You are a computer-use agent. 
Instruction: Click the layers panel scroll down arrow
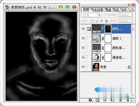[133, 95]
